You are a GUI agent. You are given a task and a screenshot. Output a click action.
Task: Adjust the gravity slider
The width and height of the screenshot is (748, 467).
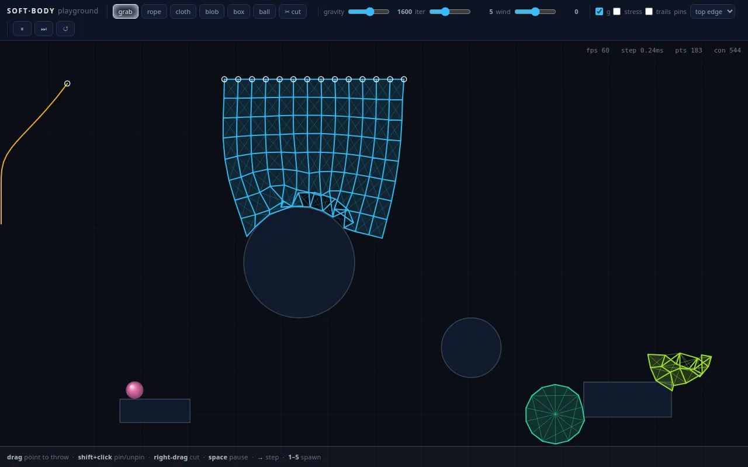(369, 12)
